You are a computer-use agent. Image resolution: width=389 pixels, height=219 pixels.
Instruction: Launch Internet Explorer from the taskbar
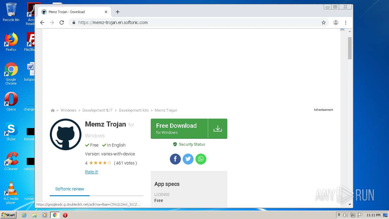click(x=24, y=215)
